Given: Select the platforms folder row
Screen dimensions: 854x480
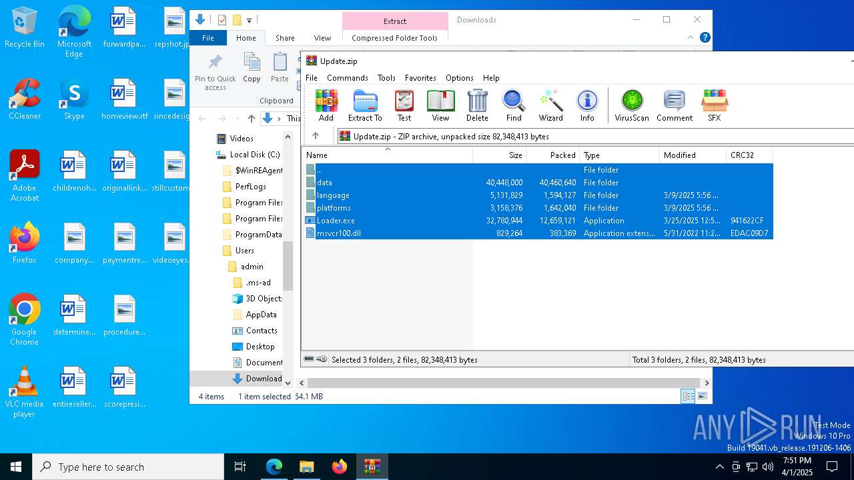Looking at the screenshot, I should (538, 208).
